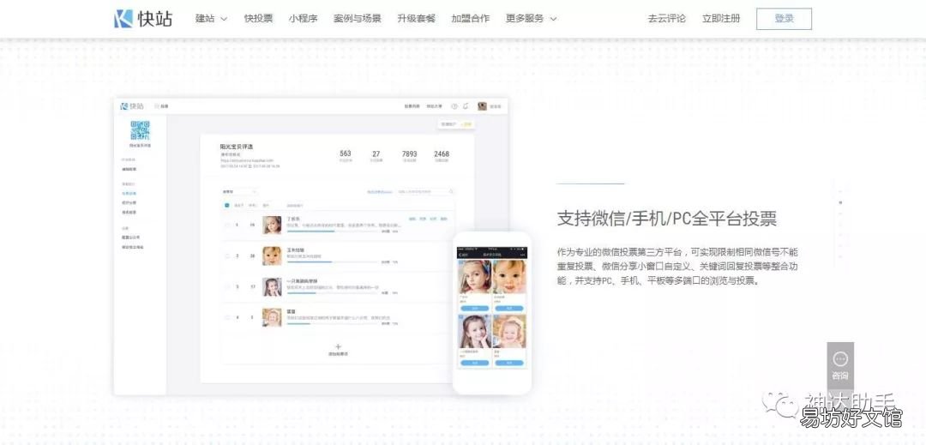Screen dimensions: 926x445
Task: Open the 快投票 menu item
Action: coord(259,18)
